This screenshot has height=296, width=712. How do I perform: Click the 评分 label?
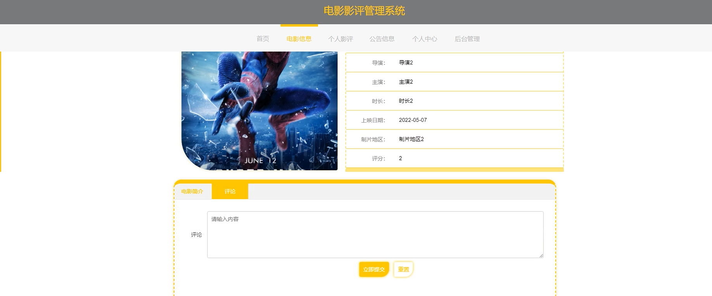point(378,159)
